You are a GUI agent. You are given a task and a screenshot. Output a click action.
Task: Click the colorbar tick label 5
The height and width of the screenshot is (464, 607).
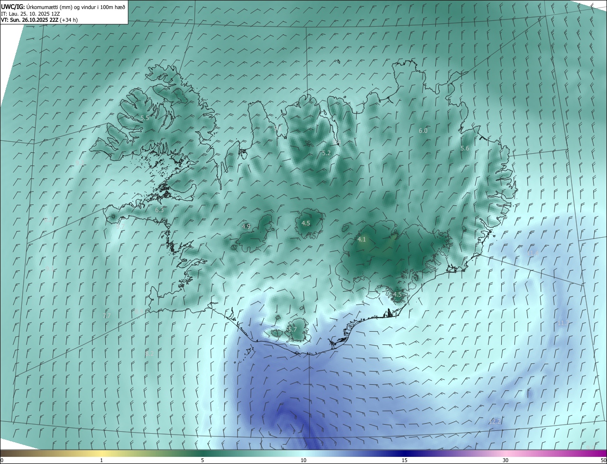point(202,461)
